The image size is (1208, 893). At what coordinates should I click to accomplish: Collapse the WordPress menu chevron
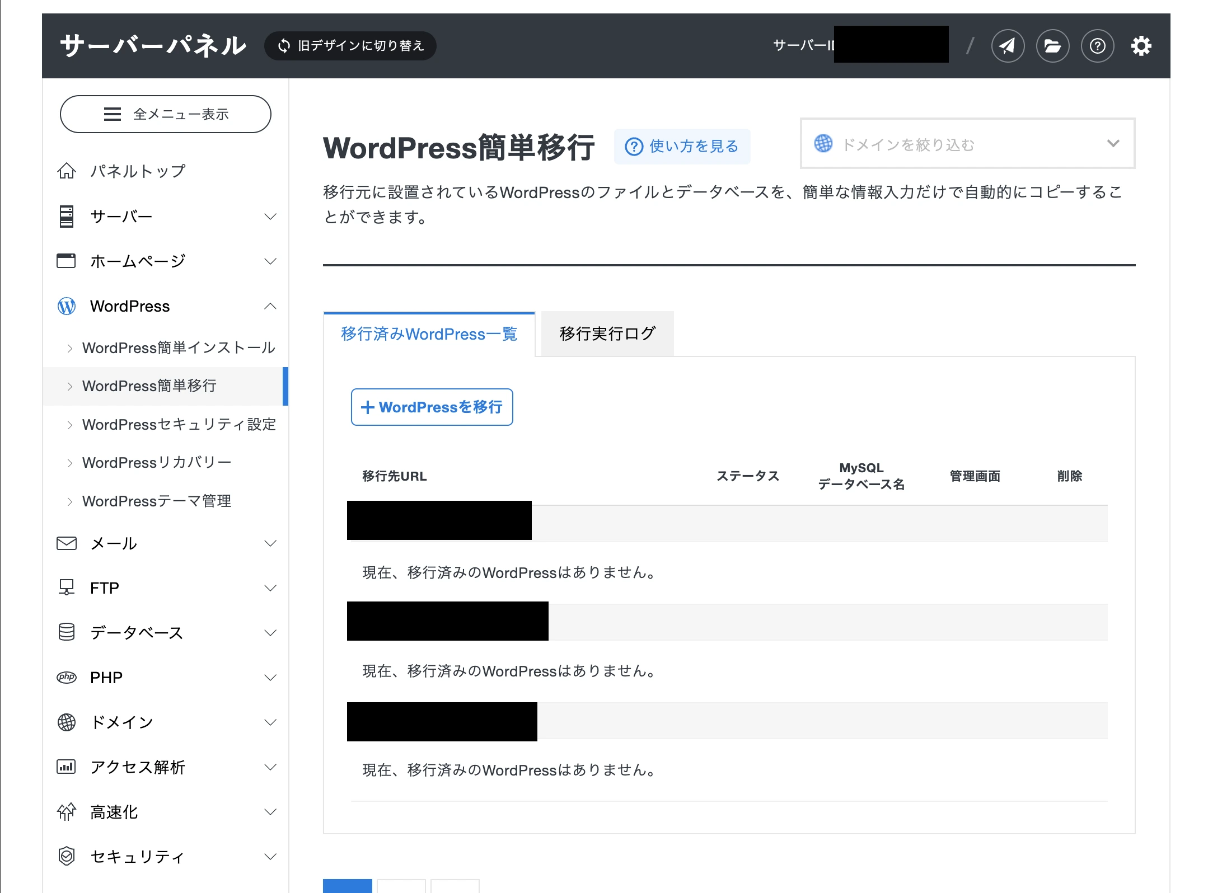[x=270, y=306]
